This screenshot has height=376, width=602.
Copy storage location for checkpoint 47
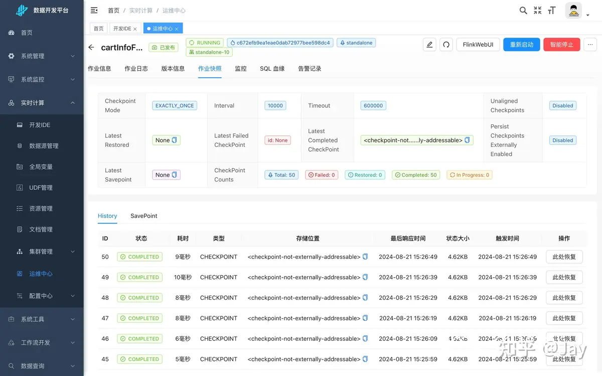[365, 318]
